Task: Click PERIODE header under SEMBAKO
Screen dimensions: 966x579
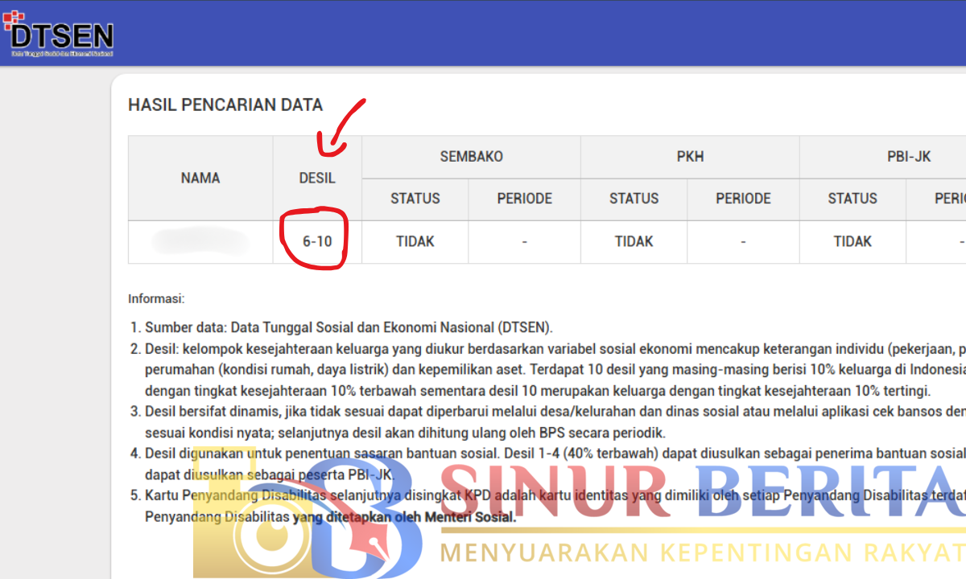Action: [x=525, y=199]
